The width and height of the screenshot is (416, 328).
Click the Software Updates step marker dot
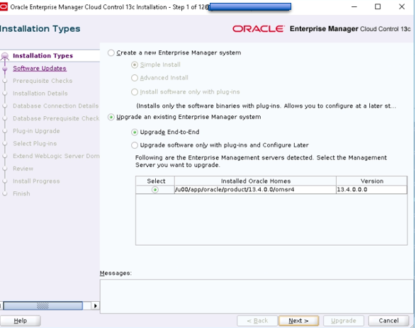(5, 69)
